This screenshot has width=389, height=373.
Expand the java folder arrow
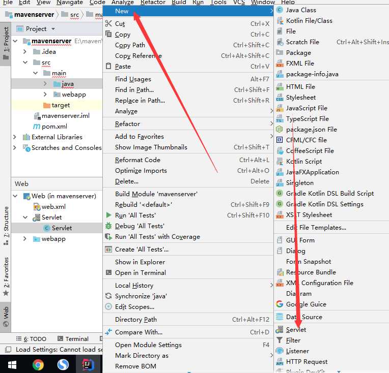pos(45,83)
